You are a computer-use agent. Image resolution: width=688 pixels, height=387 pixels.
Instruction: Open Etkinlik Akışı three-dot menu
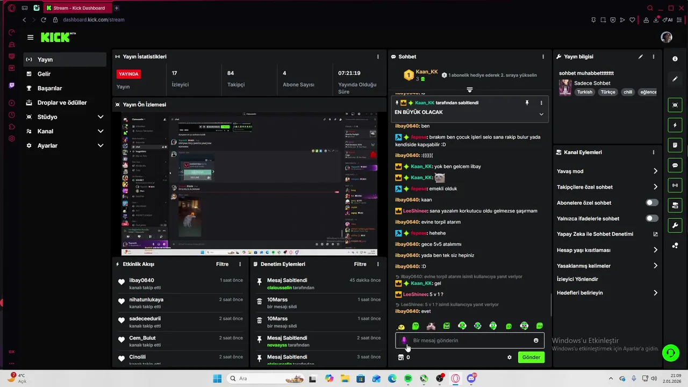(x=240, y=264)
